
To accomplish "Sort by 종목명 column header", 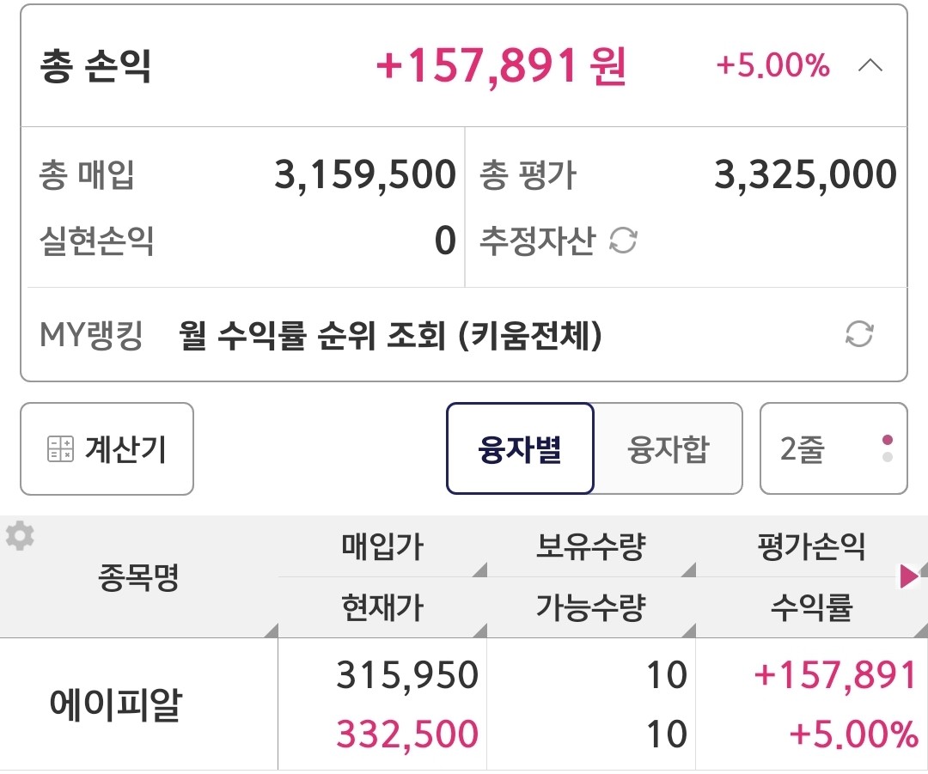I will point(138,577).
